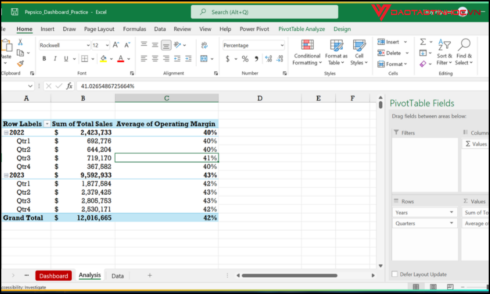Click the Cut scissors icon
The width and height of the screenshot is (490, 294).
coord(20,42)
